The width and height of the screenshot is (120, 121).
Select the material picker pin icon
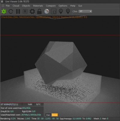68,11
